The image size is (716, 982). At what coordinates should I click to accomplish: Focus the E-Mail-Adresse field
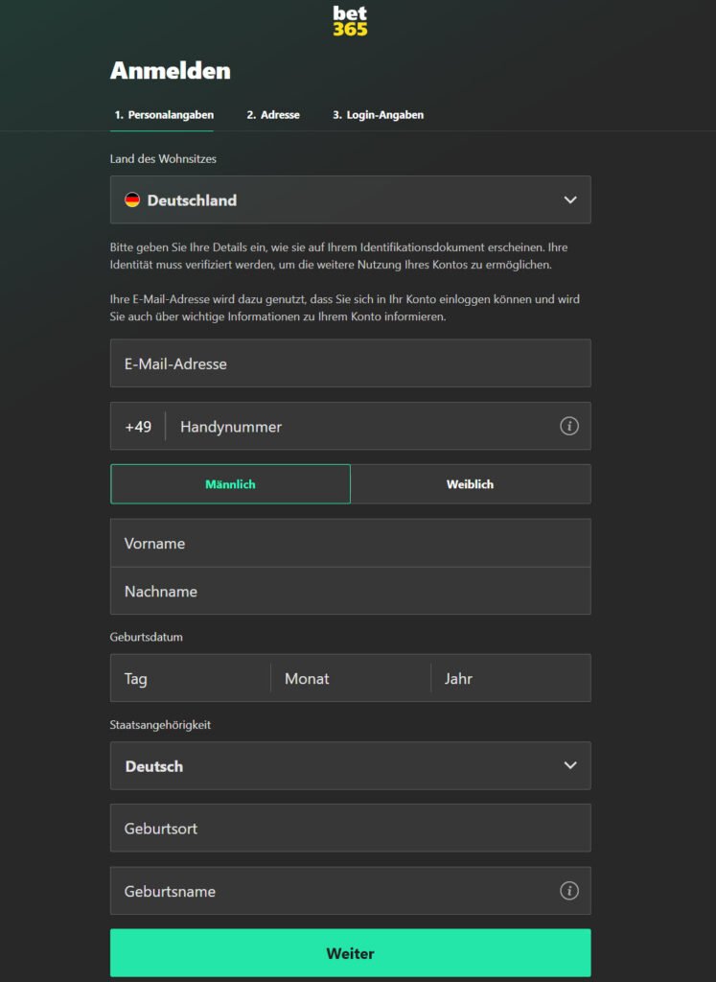click(x=350, y=364)
